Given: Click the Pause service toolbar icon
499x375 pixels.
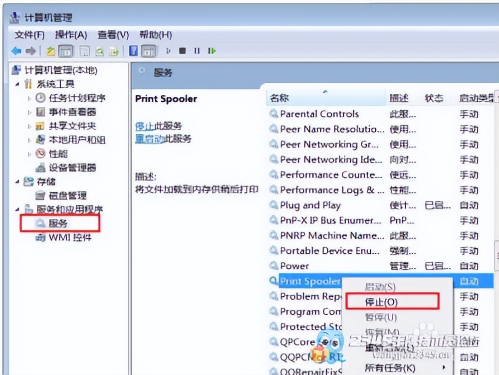Looking at the screenshot, I should coord(197,51).
